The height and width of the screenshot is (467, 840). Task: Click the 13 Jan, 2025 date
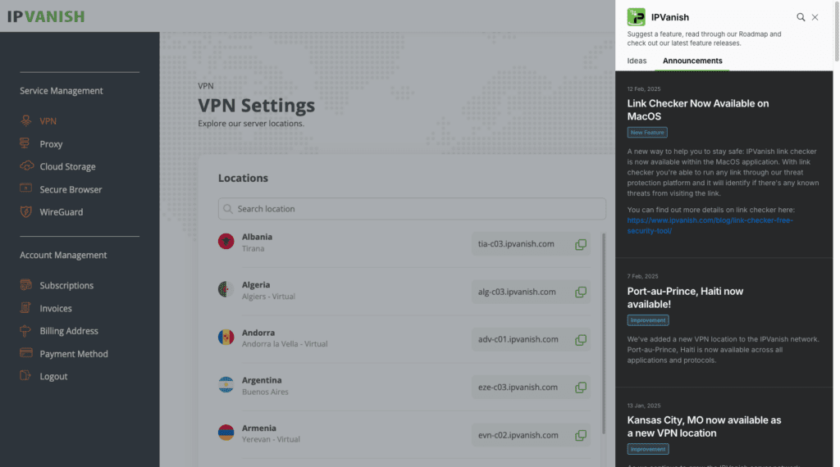pyautogui.click(x=643, y=406)
